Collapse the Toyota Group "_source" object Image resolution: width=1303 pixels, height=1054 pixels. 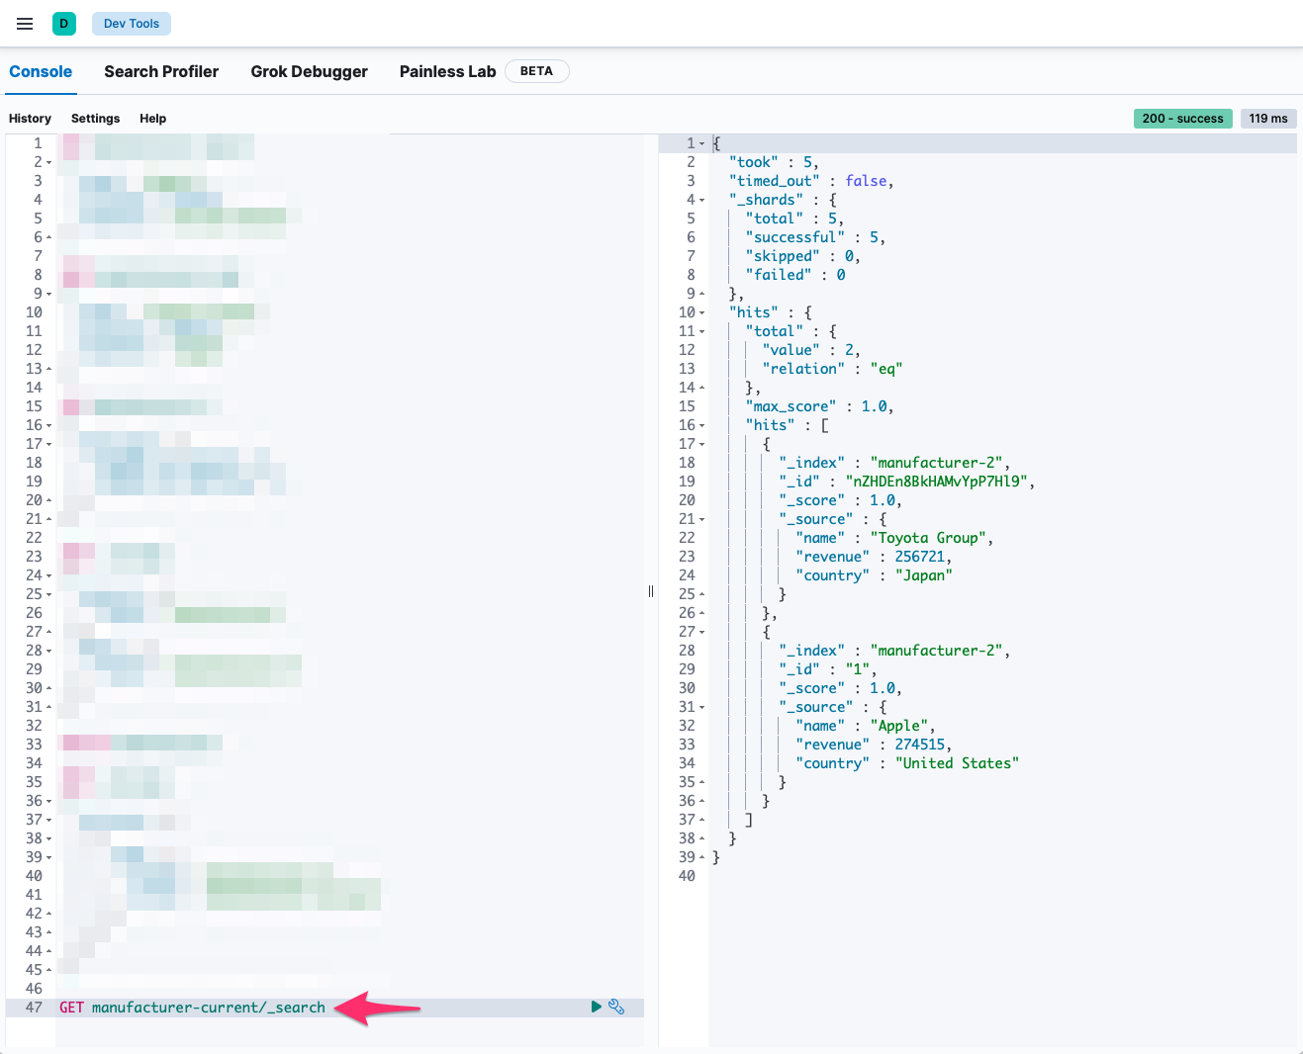702,520
